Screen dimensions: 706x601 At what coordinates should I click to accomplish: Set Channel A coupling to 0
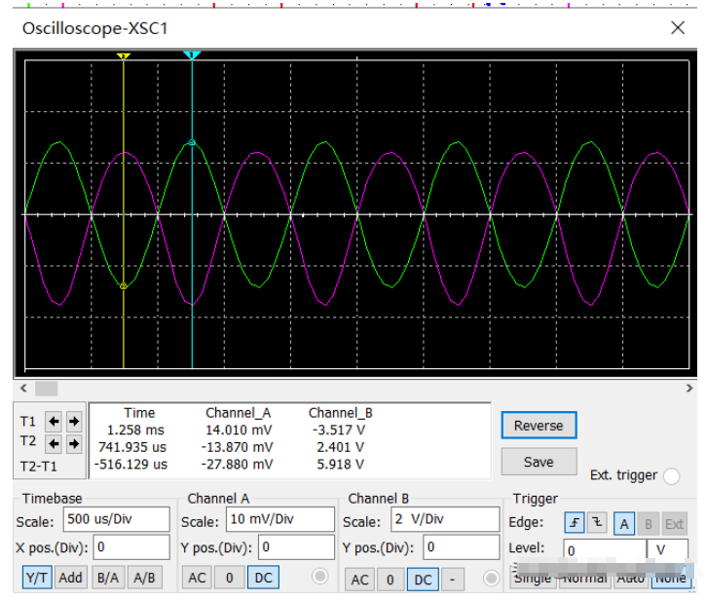click(230, 578)
